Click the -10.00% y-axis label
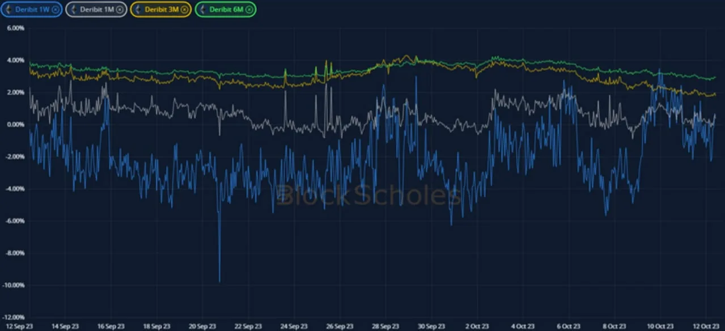Viewport: 725px width, 331px height. (13, 285)
